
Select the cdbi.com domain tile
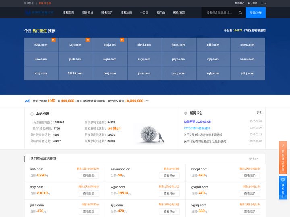click(213, 45)
